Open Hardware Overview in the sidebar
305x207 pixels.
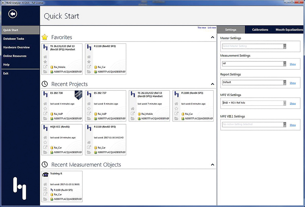coord(16,47)
